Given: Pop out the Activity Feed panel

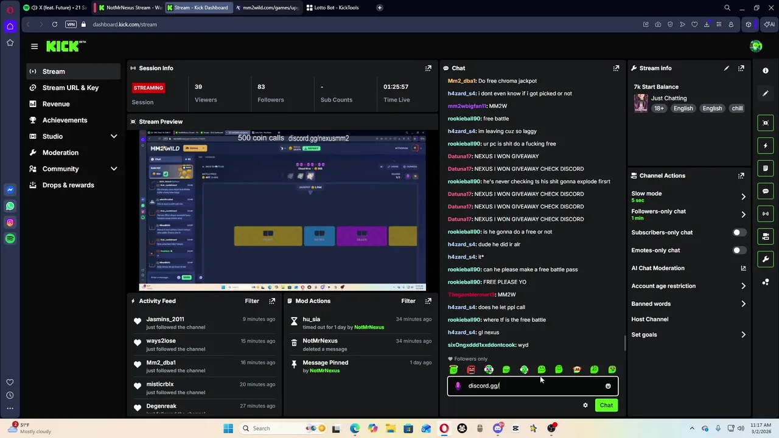Looking at the screenshot, I should click(272, 301).
